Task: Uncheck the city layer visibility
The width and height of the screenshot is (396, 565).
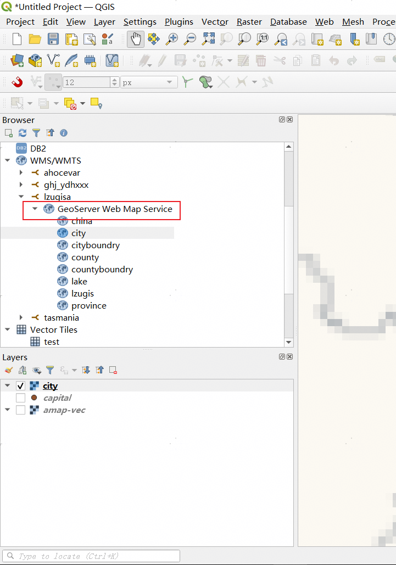Action: coord(20,386)
